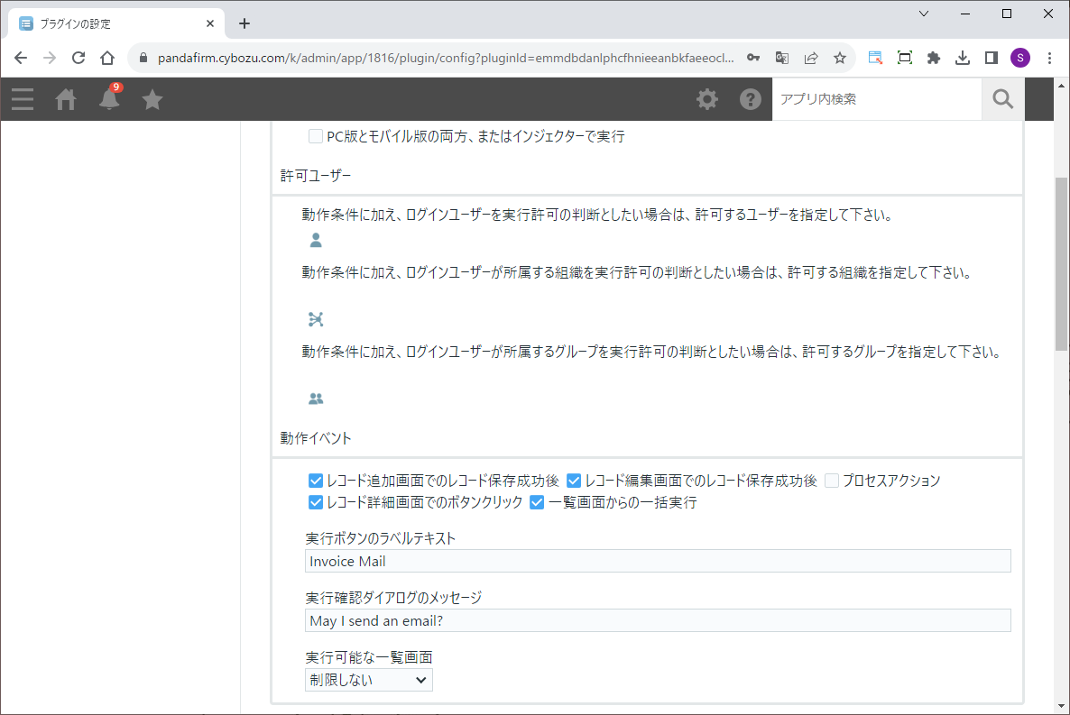This screenshot has width=1070, height=715.
Task: Open the help question mark icon
Action: pyautogui.click(x=751, y=99)
